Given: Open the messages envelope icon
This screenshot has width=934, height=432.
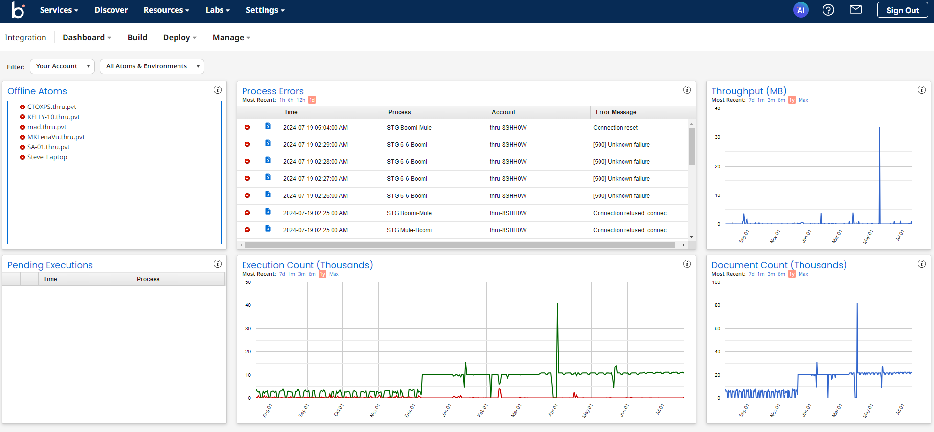Looking at the screenshot, I should tap(855, 10).
